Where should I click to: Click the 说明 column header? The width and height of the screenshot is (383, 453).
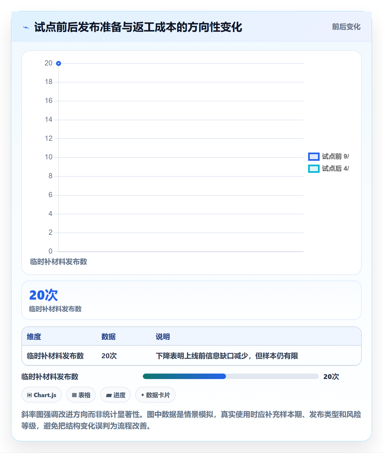[163, 337]
